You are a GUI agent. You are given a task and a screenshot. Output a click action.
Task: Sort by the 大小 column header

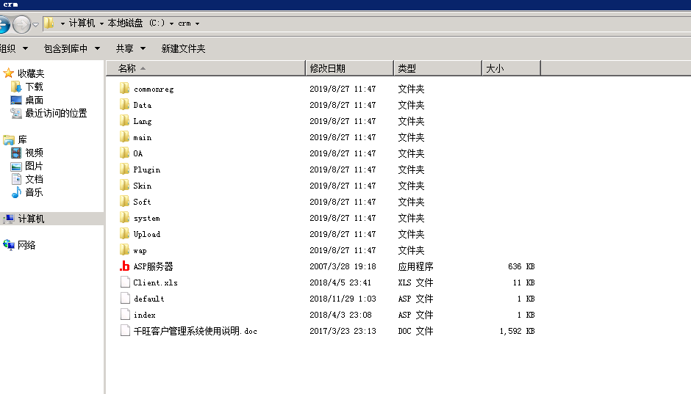(x=511, y=68)
